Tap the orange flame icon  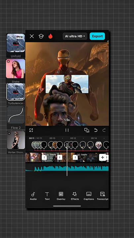coord(50,36)
